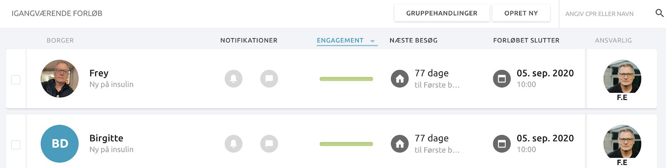Tick the checkbox for Birgitte's row

(16, 145)
